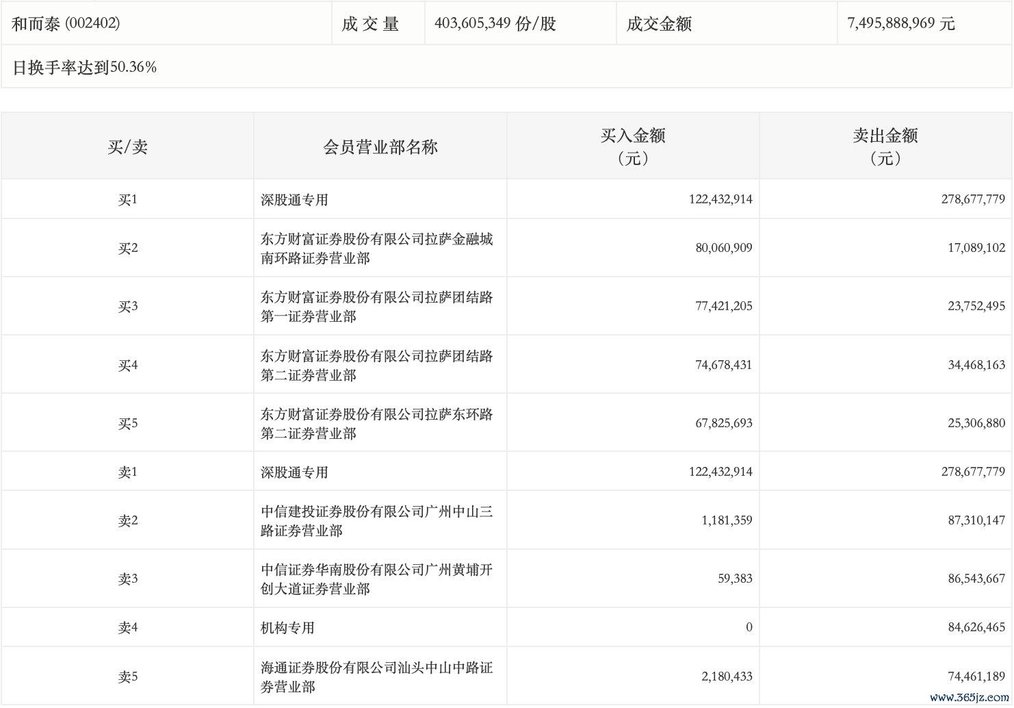Click the buy amount 77,421,205
This screenshot has height=708, width=1014.
tap(724, 306)
